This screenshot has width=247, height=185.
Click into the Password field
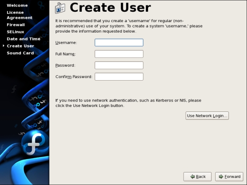(x=119, y=65)
